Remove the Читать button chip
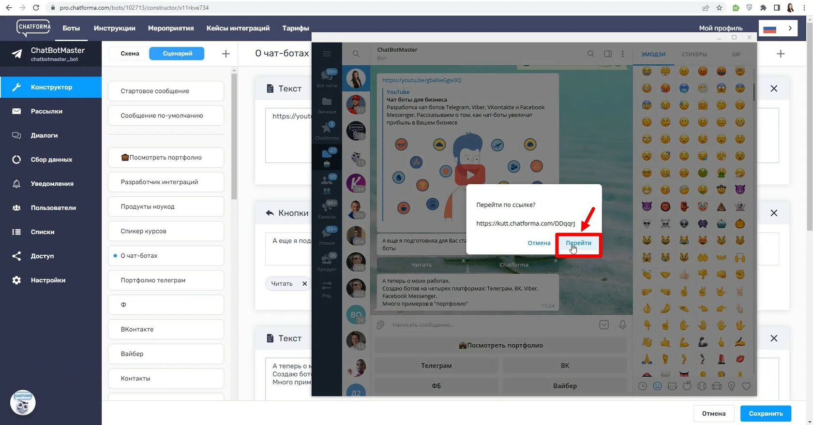The image size is (813, 425). pos(304,284)
